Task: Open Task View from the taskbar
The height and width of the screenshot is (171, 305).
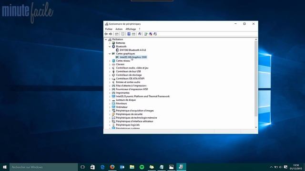Action: (x=82, y=167)
